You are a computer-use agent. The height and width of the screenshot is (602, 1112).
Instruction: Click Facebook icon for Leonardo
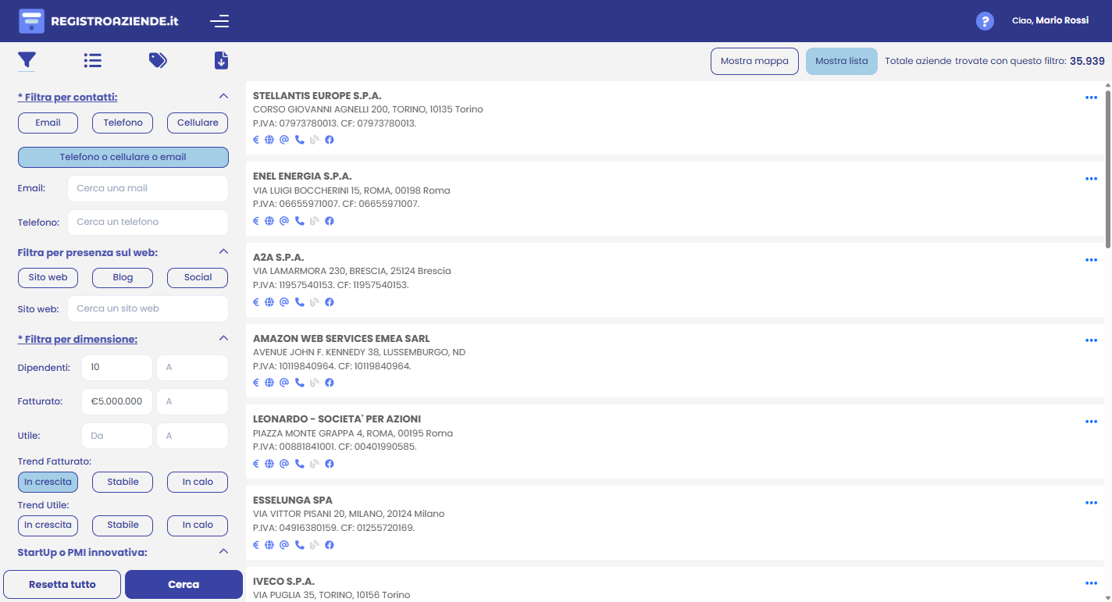click(330, 464)
